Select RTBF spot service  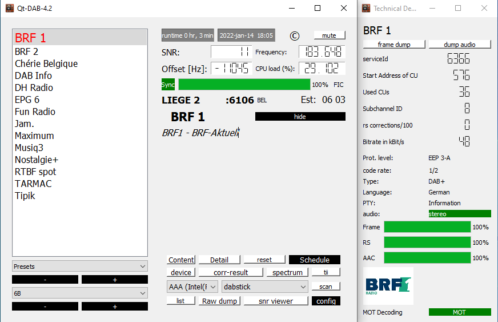click(x=80, y=172)
